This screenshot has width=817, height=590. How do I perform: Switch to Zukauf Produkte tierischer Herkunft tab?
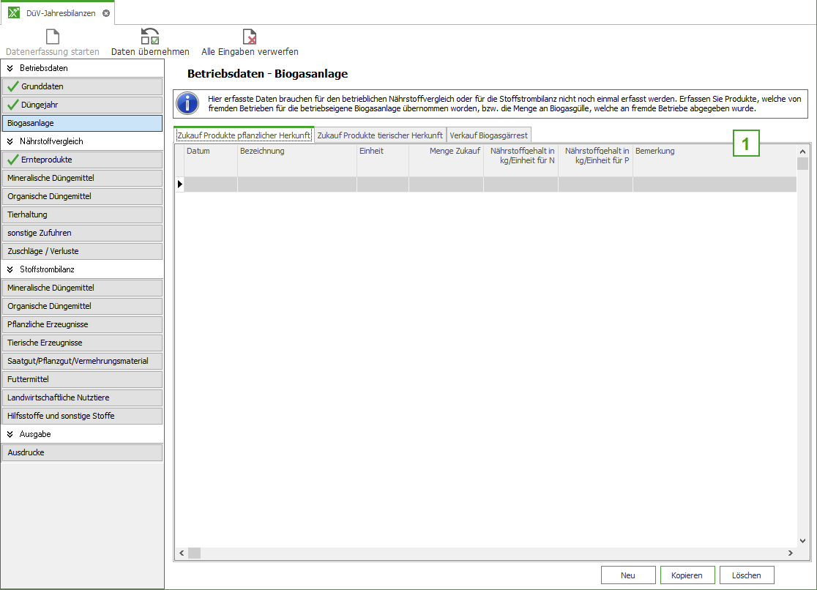coord(380,135)
